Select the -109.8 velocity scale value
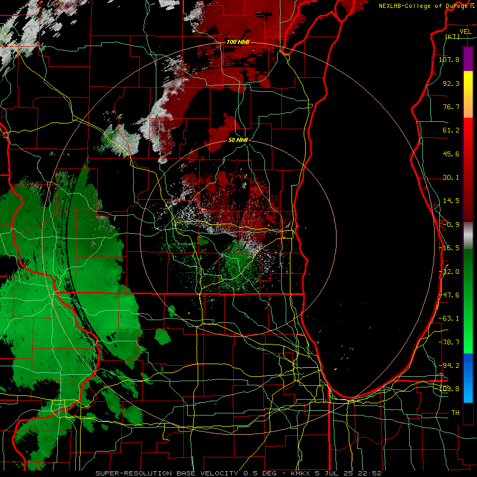The height and width of the screenshot is (477, 477). coord(449,389)
